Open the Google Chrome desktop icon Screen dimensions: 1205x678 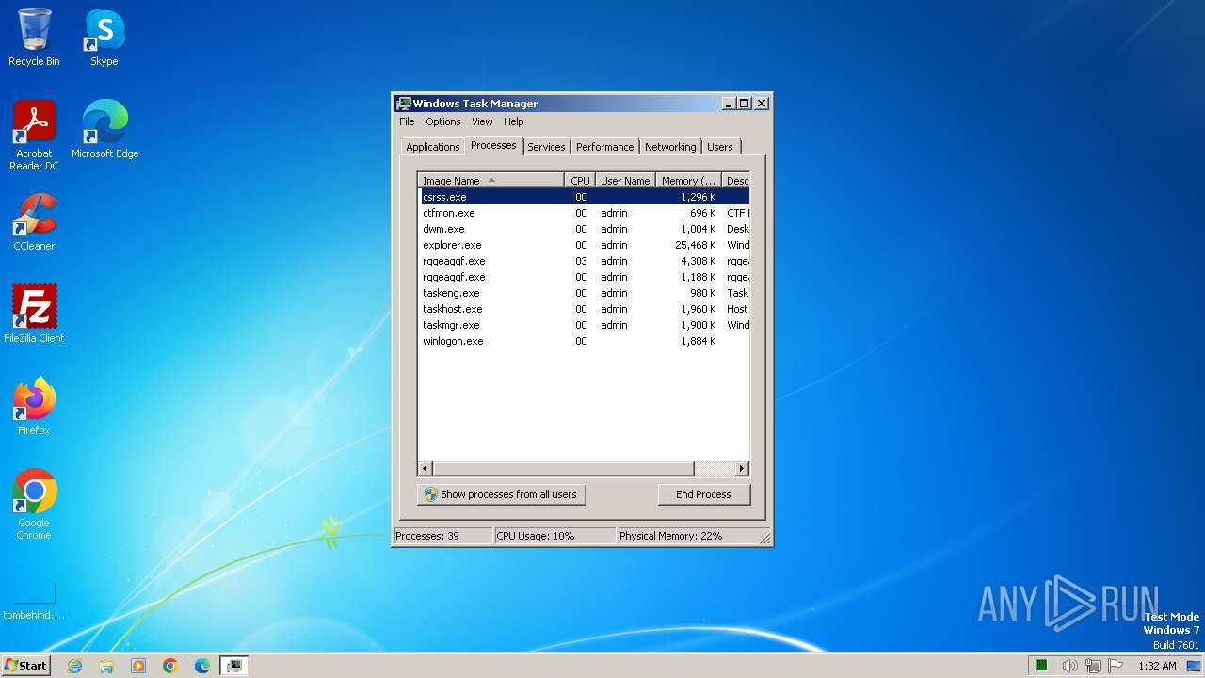coord(34,504)
